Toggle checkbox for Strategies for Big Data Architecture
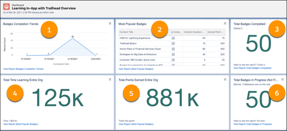 173,55
